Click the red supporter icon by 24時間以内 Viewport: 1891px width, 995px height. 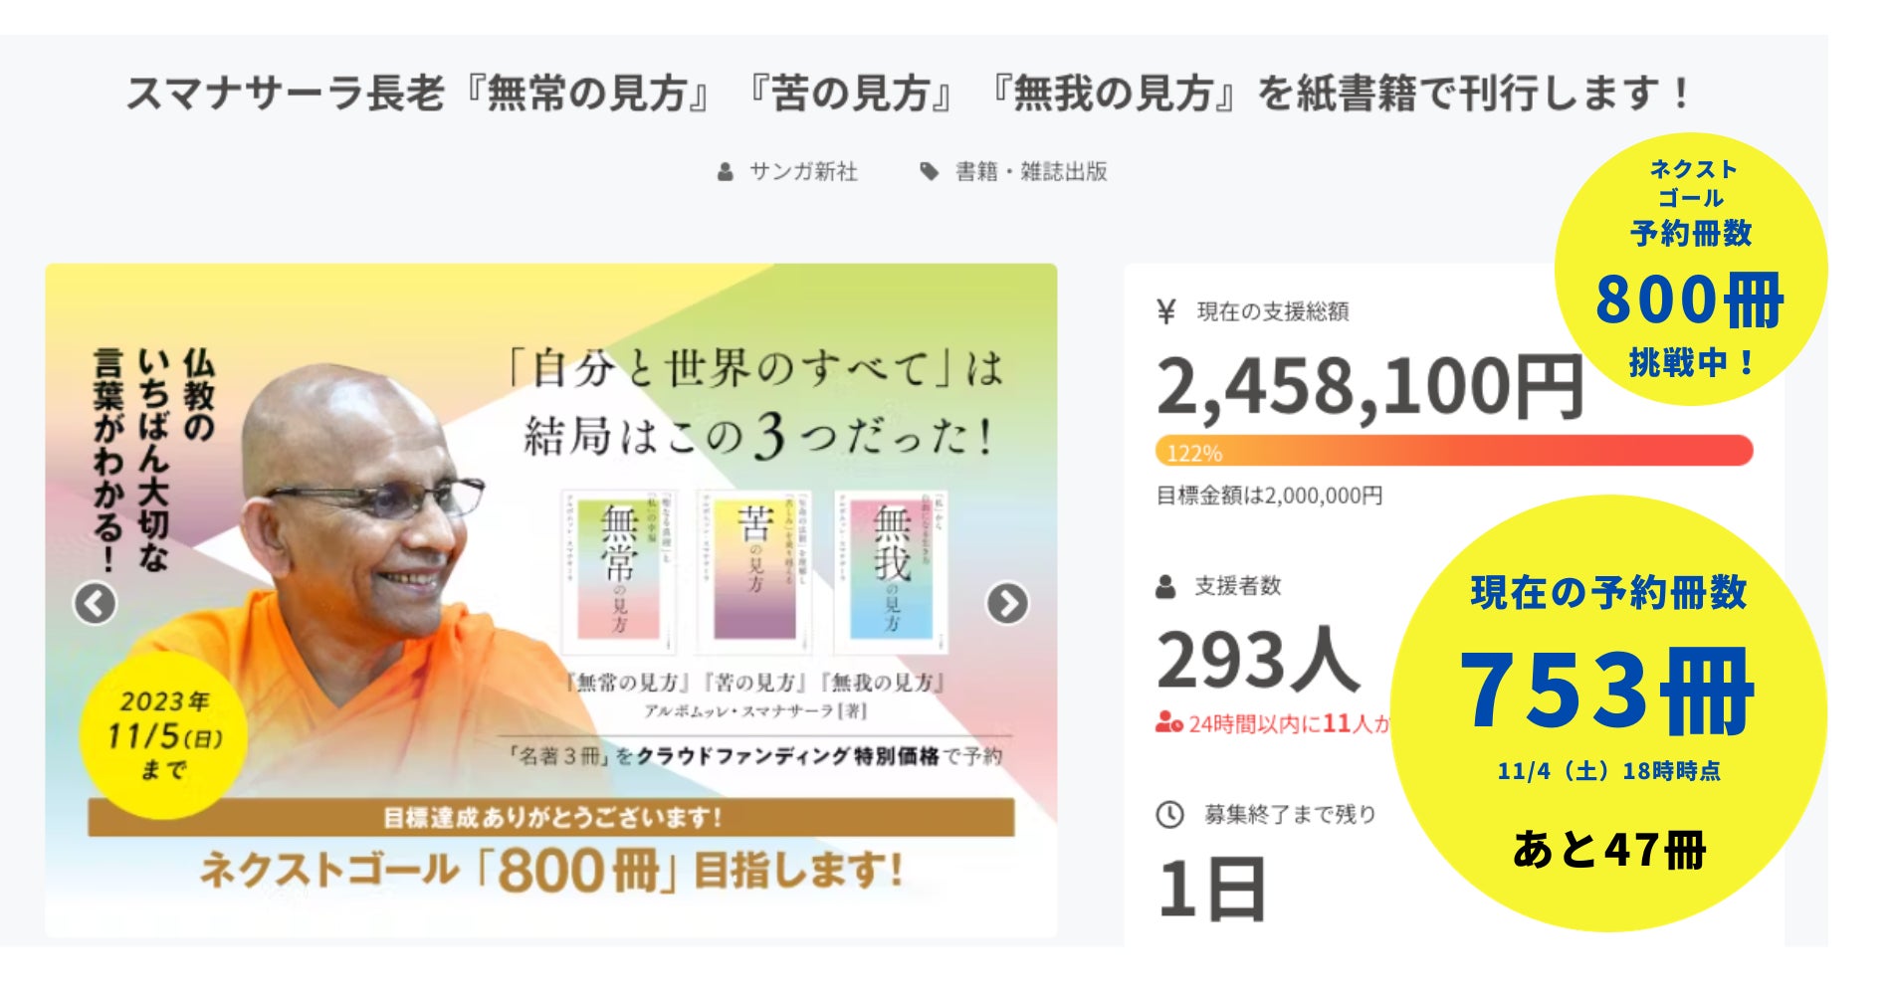click(1168, 723)
